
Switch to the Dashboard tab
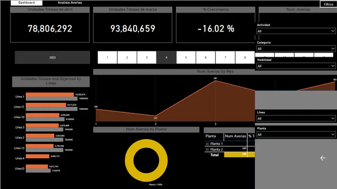click(27, 3)
